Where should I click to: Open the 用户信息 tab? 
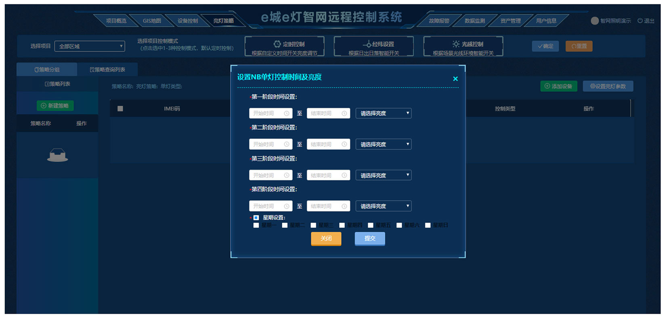point(546,21)
